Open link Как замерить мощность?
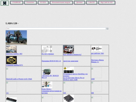Screen dimensions: 136x102 coord(72,54)
